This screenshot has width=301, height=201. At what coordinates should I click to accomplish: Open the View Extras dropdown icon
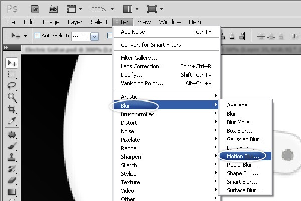click(x=74, y=9)
